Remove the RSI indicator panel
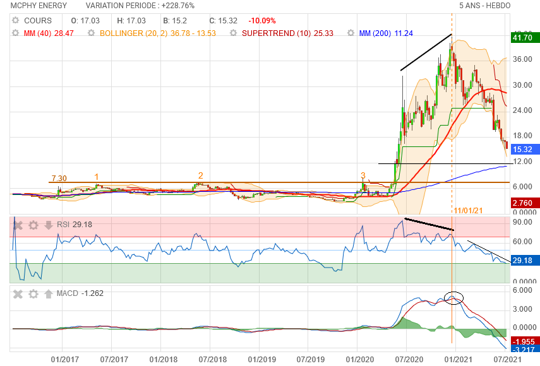The image size is (540, 366). pos(18,225)
